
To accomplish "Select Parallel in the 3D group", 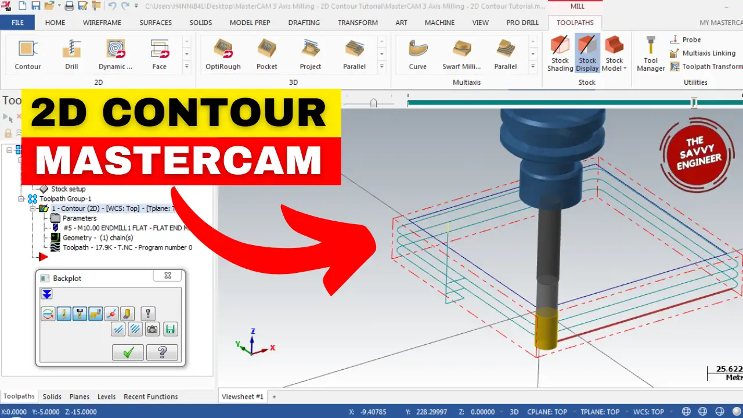I will (x=354, y=55).
